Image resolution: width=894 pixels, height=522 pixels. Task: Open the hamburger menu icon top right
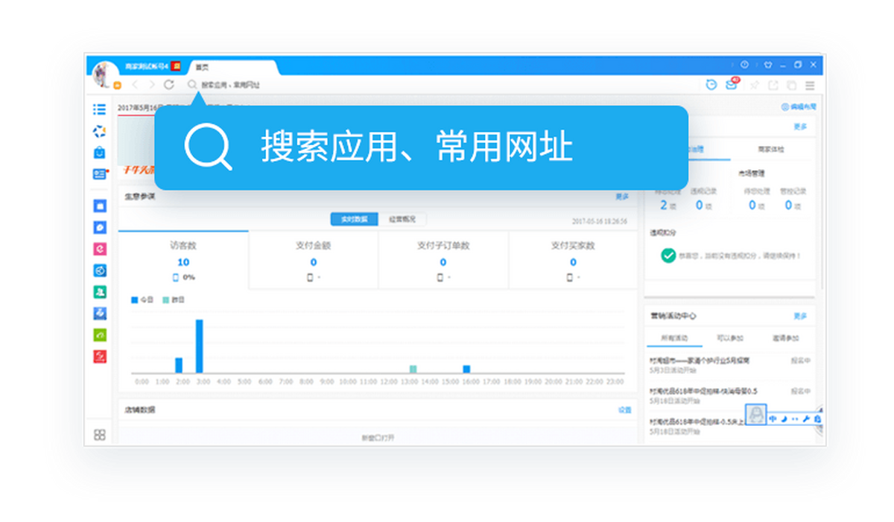tap(810, 86)
